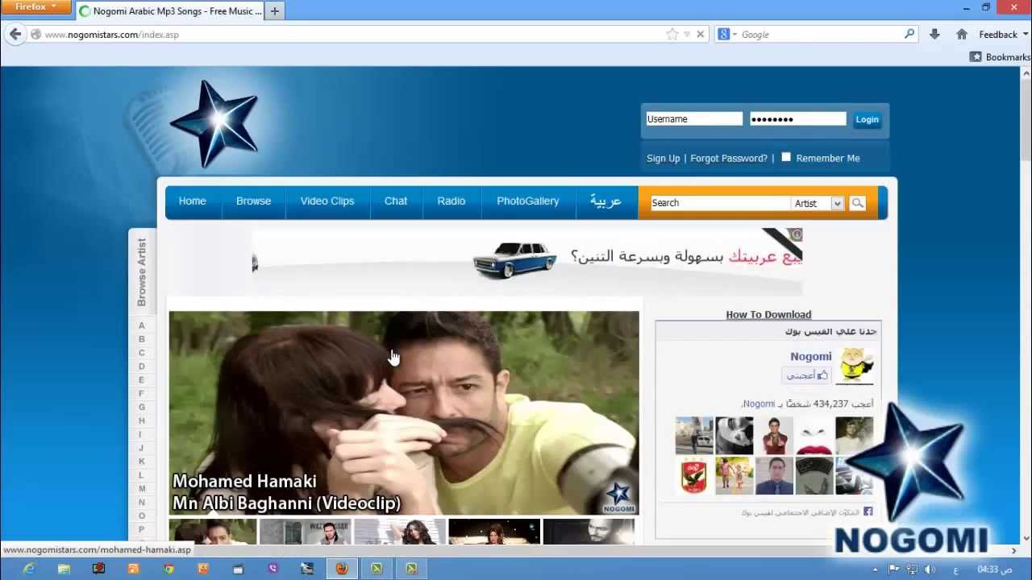Open Viber from the taskbar

click(x=273, y=569)
